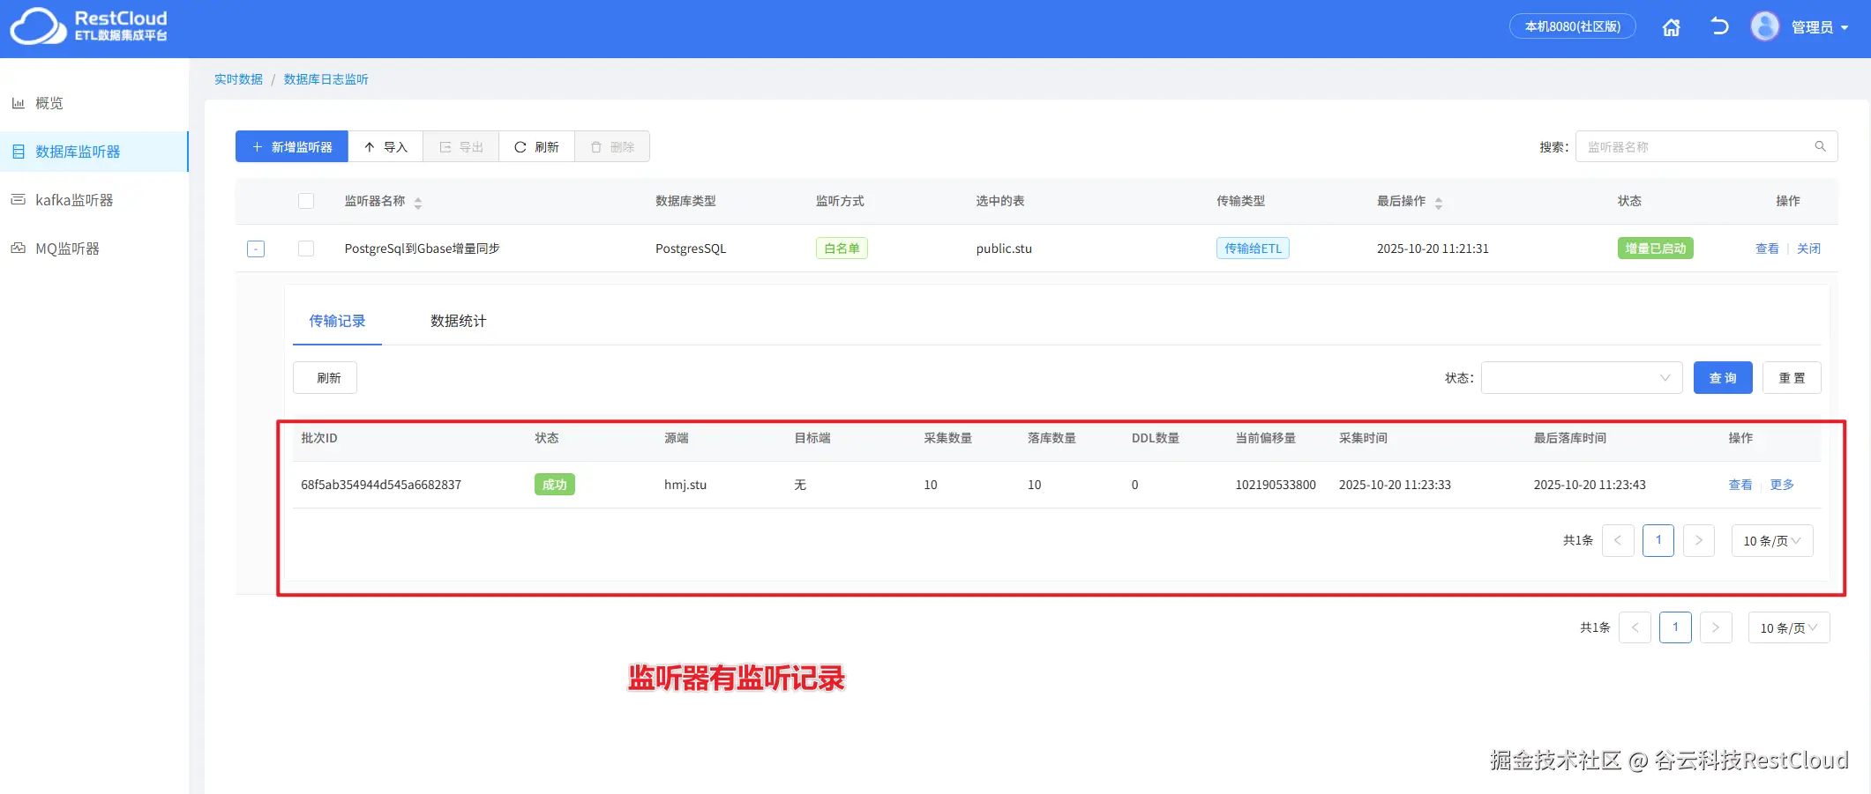Click the RestCloud logo
1871x794 pixels.
[88, 27]
